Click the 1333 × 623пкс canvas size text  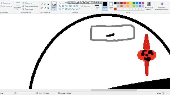coord(44,93)
